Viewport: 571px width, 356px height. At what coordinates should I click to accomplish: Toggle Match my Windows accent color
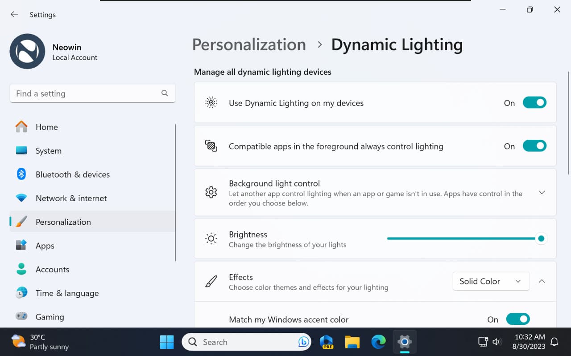tap(518, 319)
